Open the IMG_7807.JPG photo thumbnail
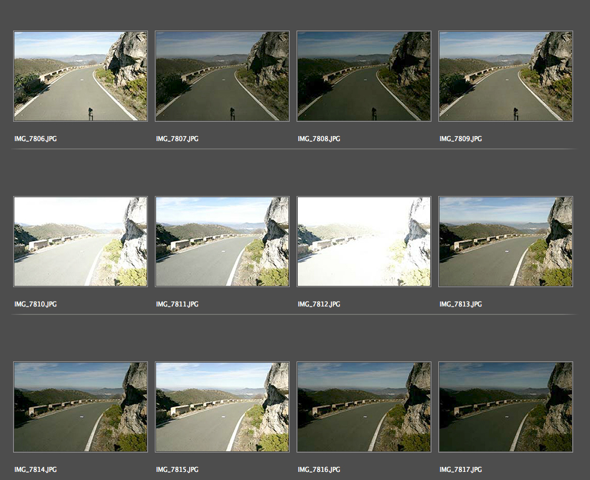The image size is (590, 480). click(x=222, y=76)
